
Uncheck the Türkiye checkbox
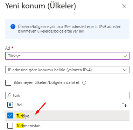tap(10, 116)
